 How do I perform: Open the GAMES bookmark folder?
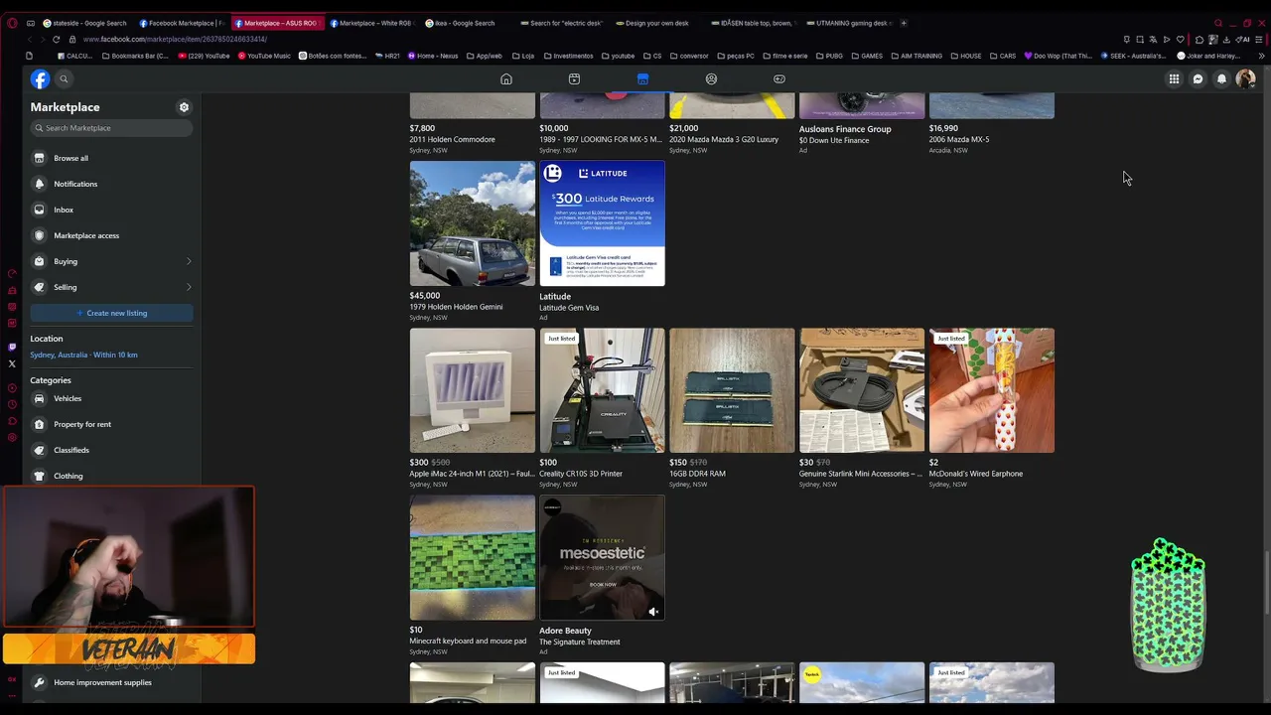[867, 56]
